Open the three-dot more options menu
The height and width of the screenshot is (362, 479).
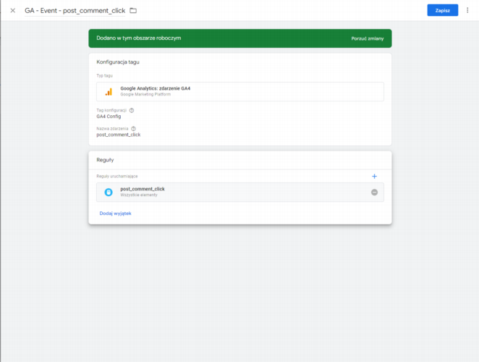point(467,10)
